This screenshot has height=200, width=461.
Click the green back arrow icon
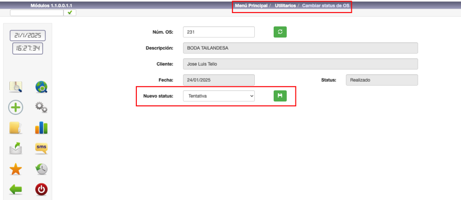[x=16, y=190]
